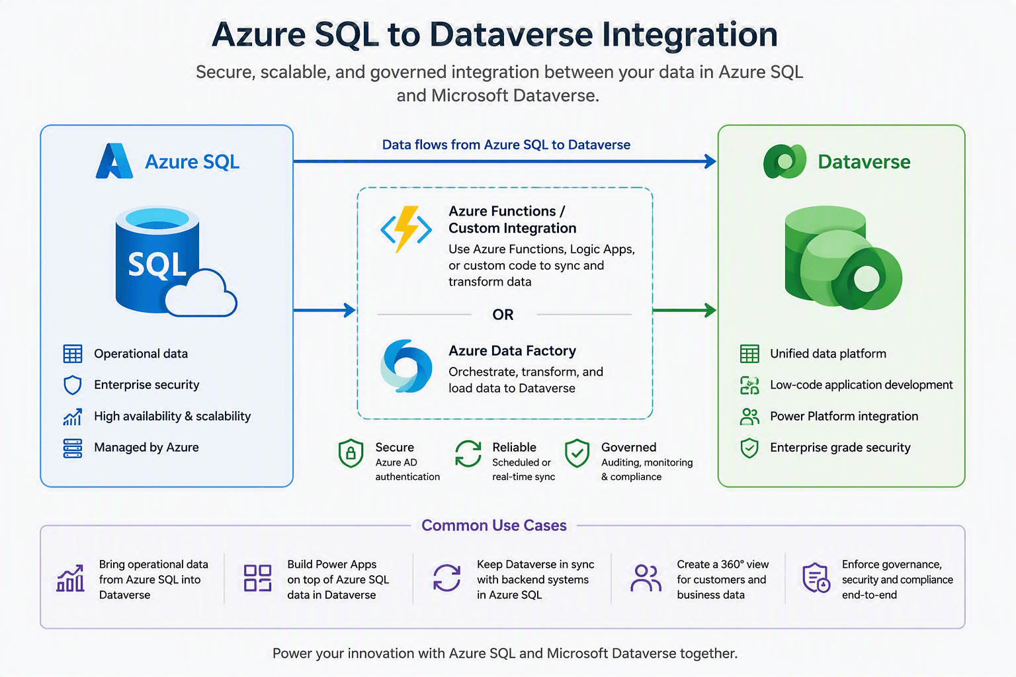
Task: Click the people icon for Create a 360° view
Action: point(646,578)
